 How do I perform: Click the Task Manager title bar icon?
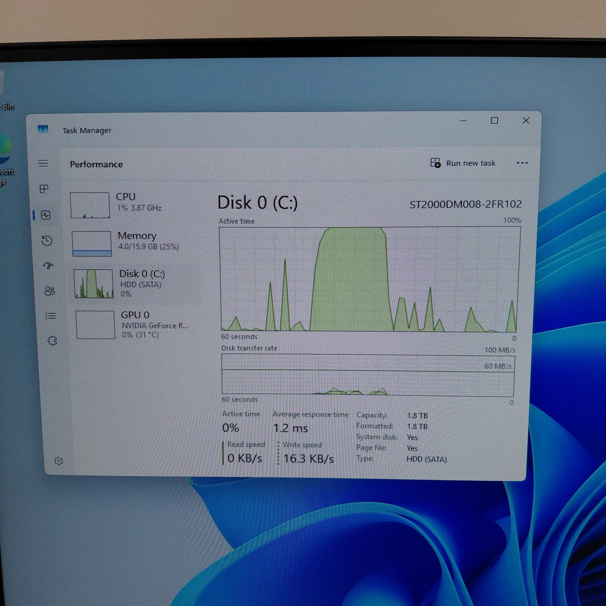coord(43,130)
